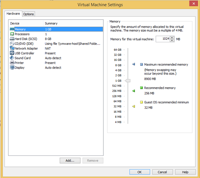
Task: Open the Hardware tab
Action: (x=13, y=14)
